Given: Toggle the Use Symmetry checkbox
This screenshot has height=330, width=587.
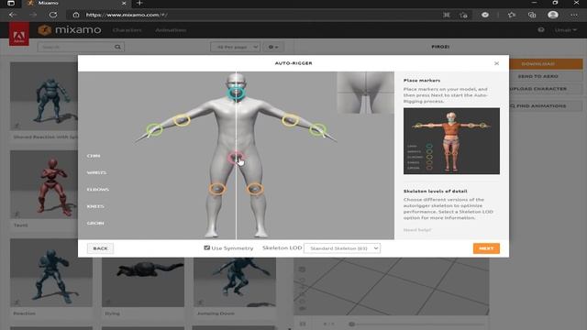Looking at the screenshot, I should click(206, 247).
